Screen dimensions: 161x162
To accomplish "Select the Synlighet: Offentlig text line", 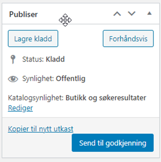I will point(54,79).
